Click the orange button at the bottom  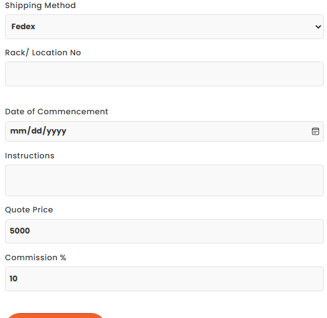56,316
